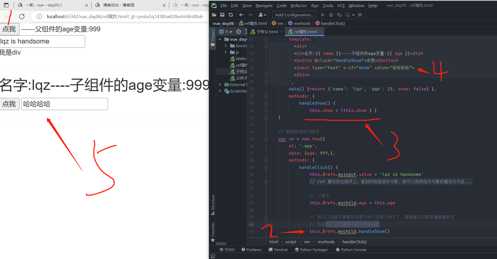Toggle the Project tool window side tab
Screen dimensions: 497x259
coord(213,38)
